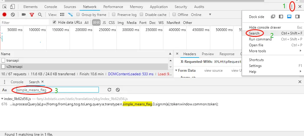The image size is (304, 136).
Task: Select the transapi request row
Action: 84,60
